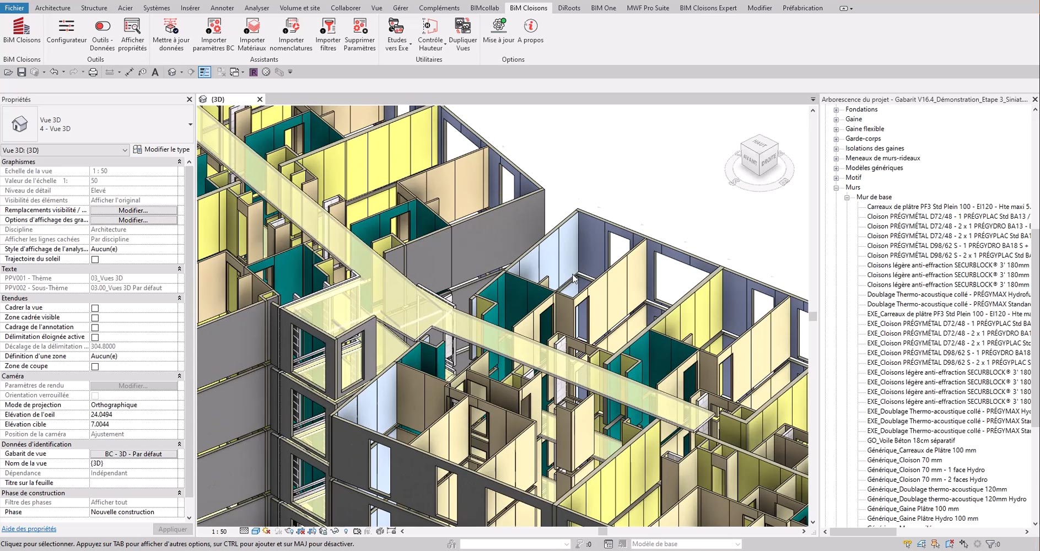1040x551 pixels.
Task: Click Modifier for Remplacements visibilité
Action: [x=133, y=210]
